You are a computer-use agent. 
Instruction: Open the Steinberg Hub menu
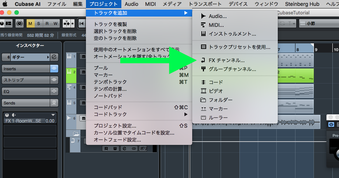click(x=302, y=4)
